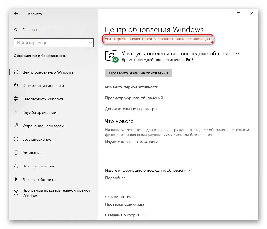Click the Windows Security shield icon
267x229 pixels.
pos(16,99)
